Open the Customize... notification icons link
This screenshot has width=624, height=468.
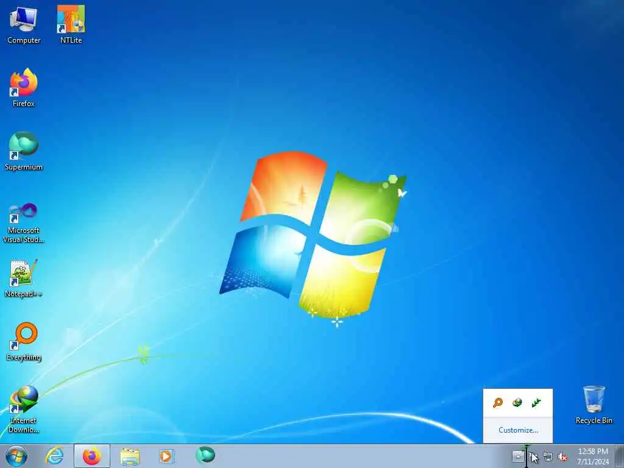(518, 430)
